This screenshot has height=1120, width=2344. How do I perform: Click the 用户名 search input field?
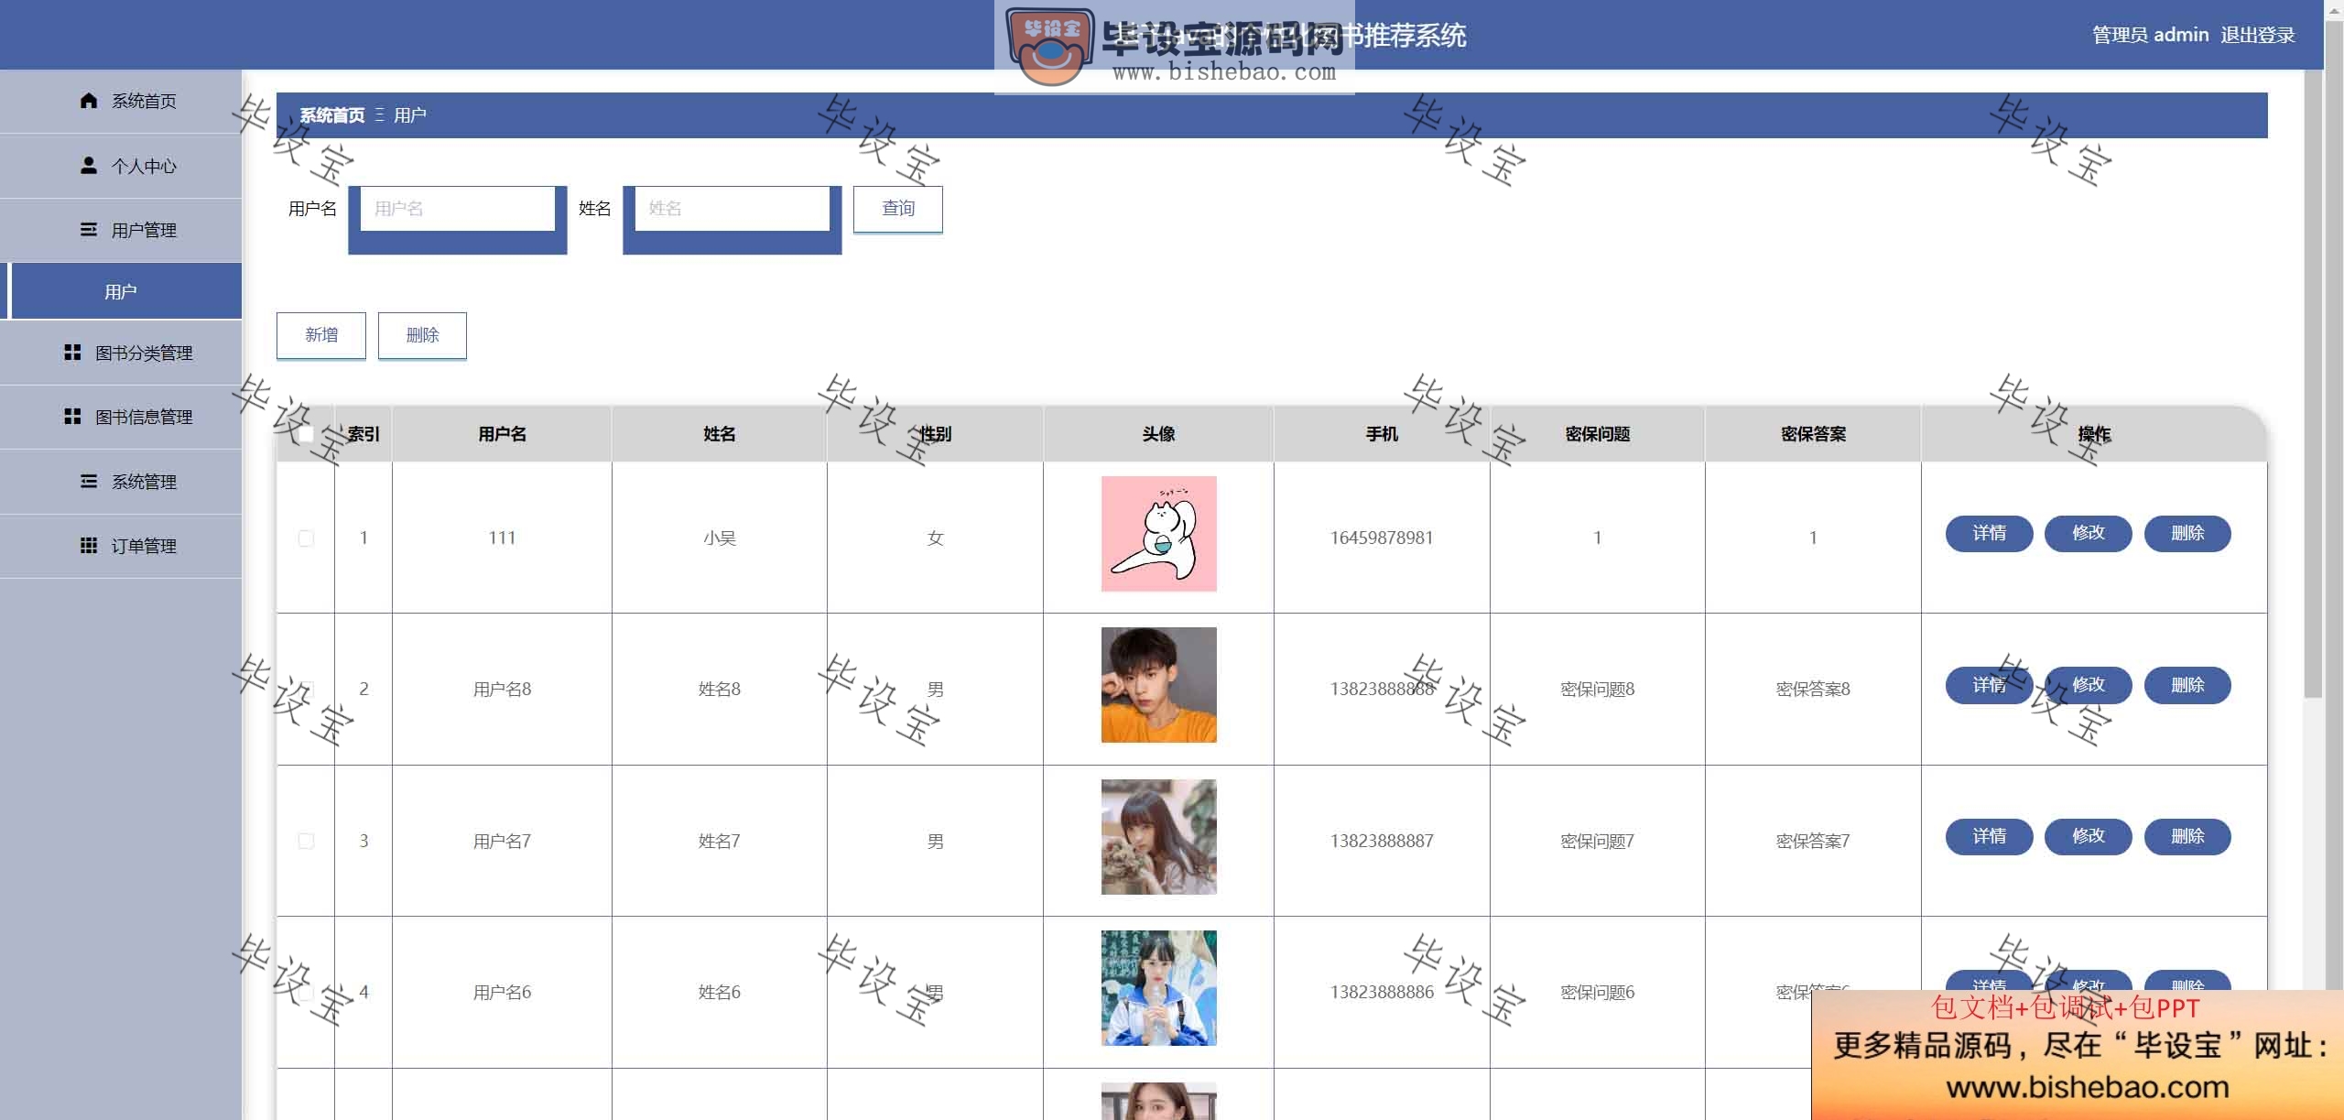(457, 209)
